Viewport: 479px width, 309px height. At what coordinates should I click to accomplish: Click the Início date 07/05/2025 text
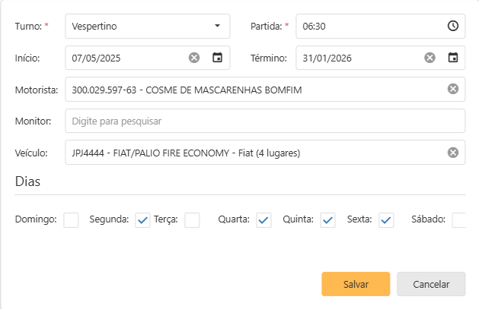click(x=96, y=58)
